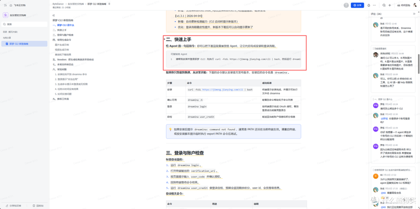Select outline item 生成命令提示未登录或无权限
Screen dimensions: 420x209
click(71, 84)
